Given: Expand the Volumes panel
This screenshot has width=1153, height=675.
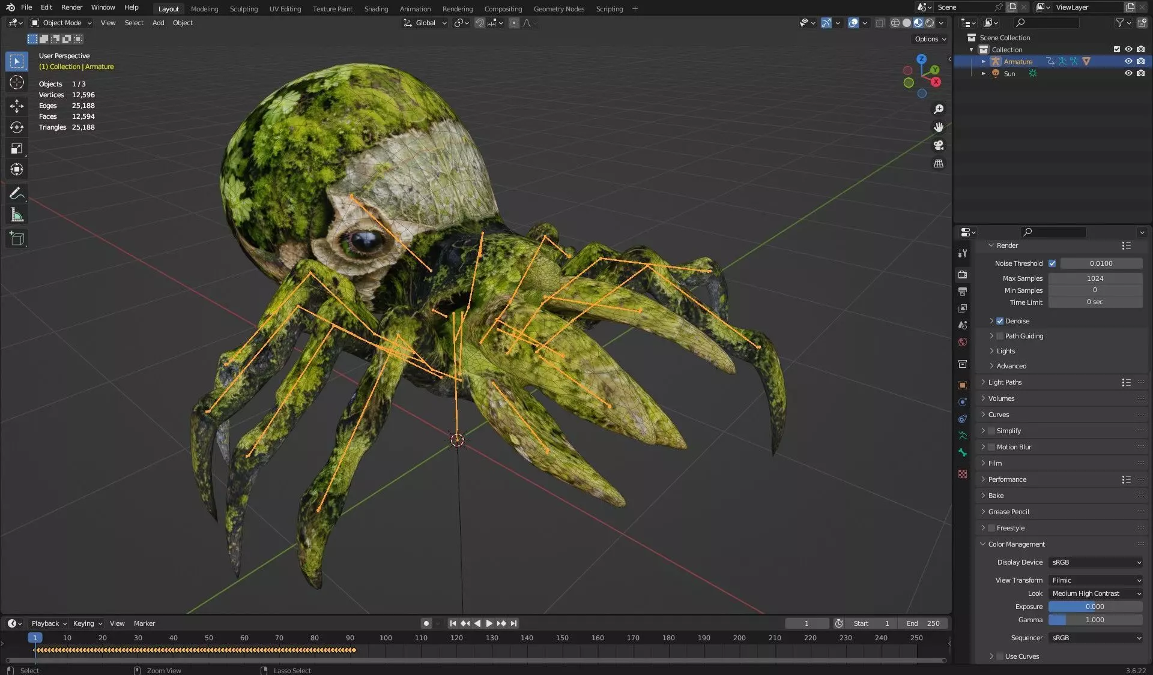Looking at the screenshot, I should pyautogui.click(x=1001, y=398).
